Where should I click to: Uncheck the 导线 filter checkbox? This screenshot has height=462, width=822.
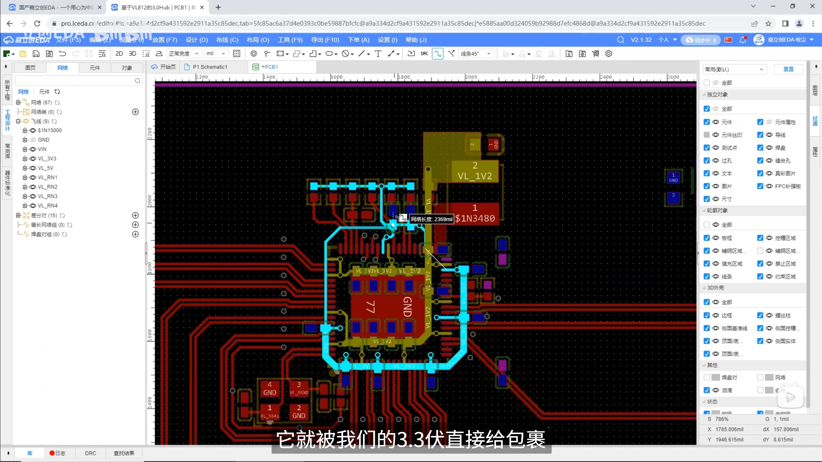[760, 135]
